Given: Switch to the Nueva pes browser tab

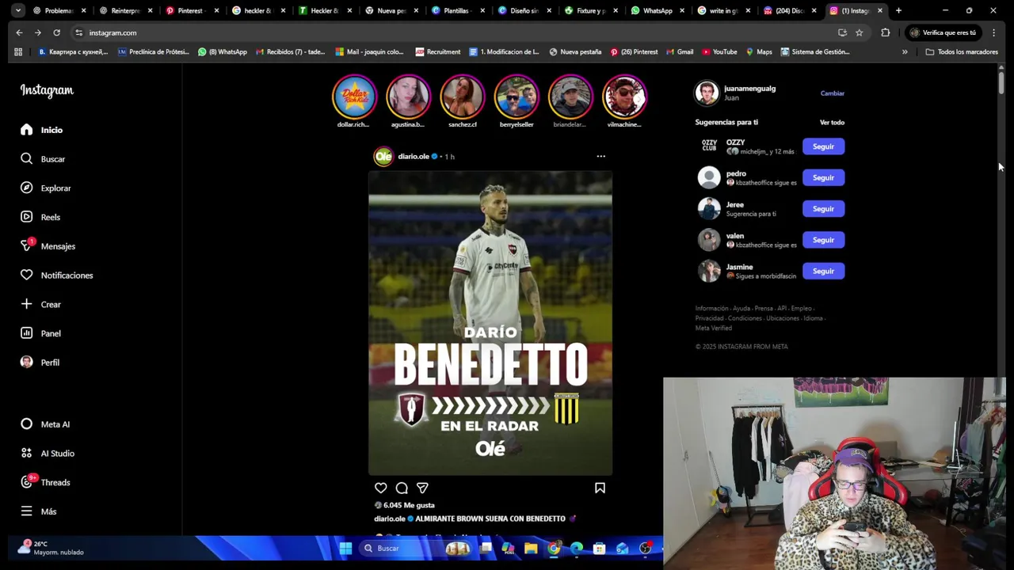Looking at the screenshot, I should coord(390,10).
